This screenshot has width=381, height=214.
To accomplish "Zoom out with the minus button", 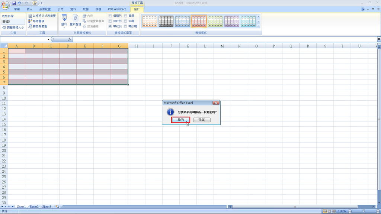I will pyautogui.click(x=350, y=211).
